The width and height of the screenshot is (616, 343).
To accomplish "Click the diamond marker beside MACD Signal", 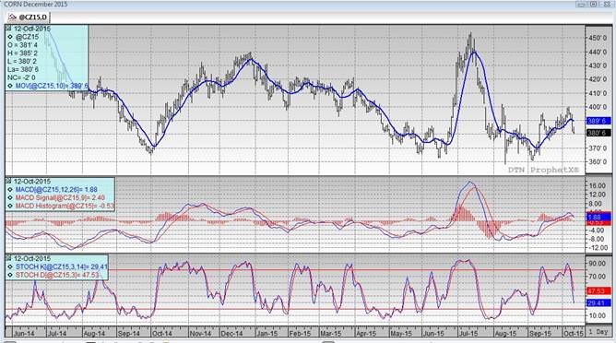I will pyautogui.click(x=10, y=197).
